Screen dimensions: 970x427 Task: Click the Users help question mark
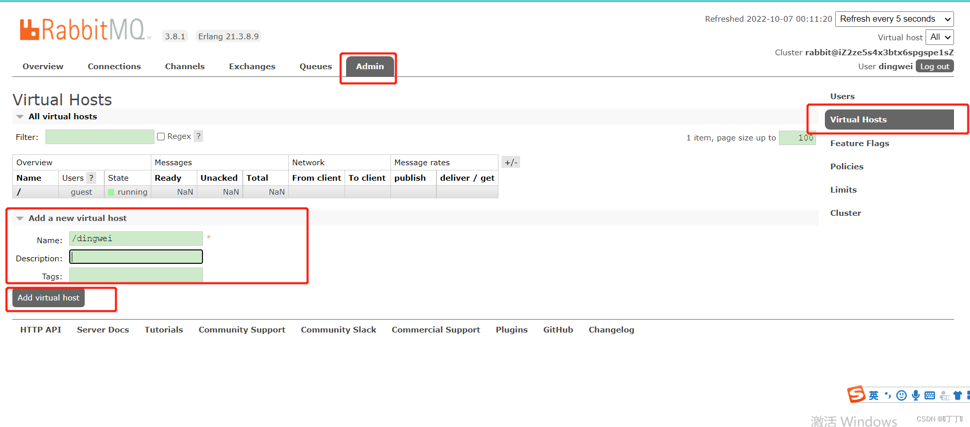91,178
